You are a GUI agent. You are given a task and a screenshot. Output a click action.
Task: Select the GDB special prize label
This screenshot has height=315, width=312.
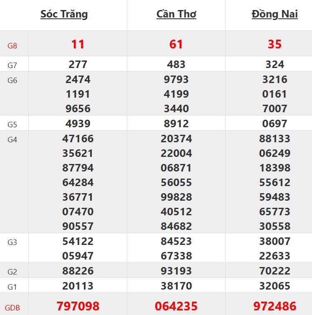coord(13,308)
